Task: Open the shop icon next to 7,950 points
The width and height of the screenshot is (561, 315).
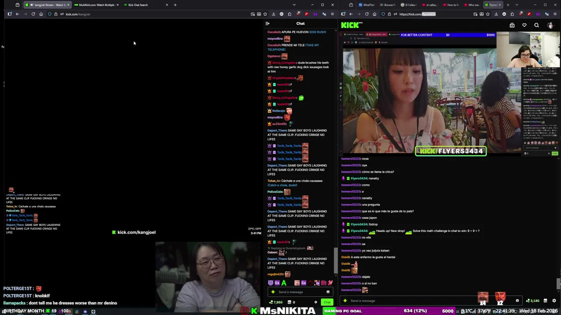Action: pos(289,302)
